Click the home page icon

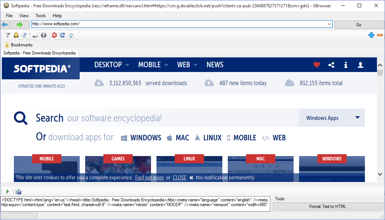[x=71, y=35]
